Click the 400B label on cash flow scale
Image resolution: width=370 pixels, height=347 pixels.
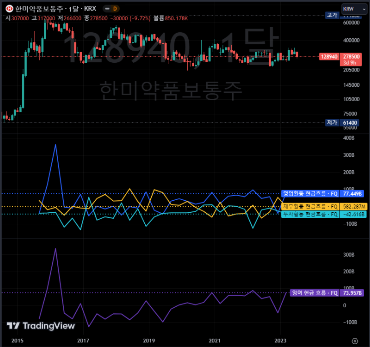(x=349, y=138)
